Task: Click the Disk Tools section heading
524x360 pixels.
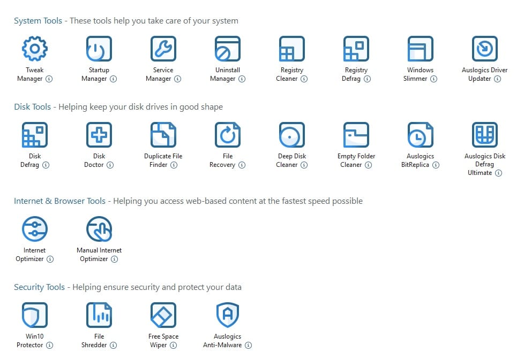Action: click(33, 107)
